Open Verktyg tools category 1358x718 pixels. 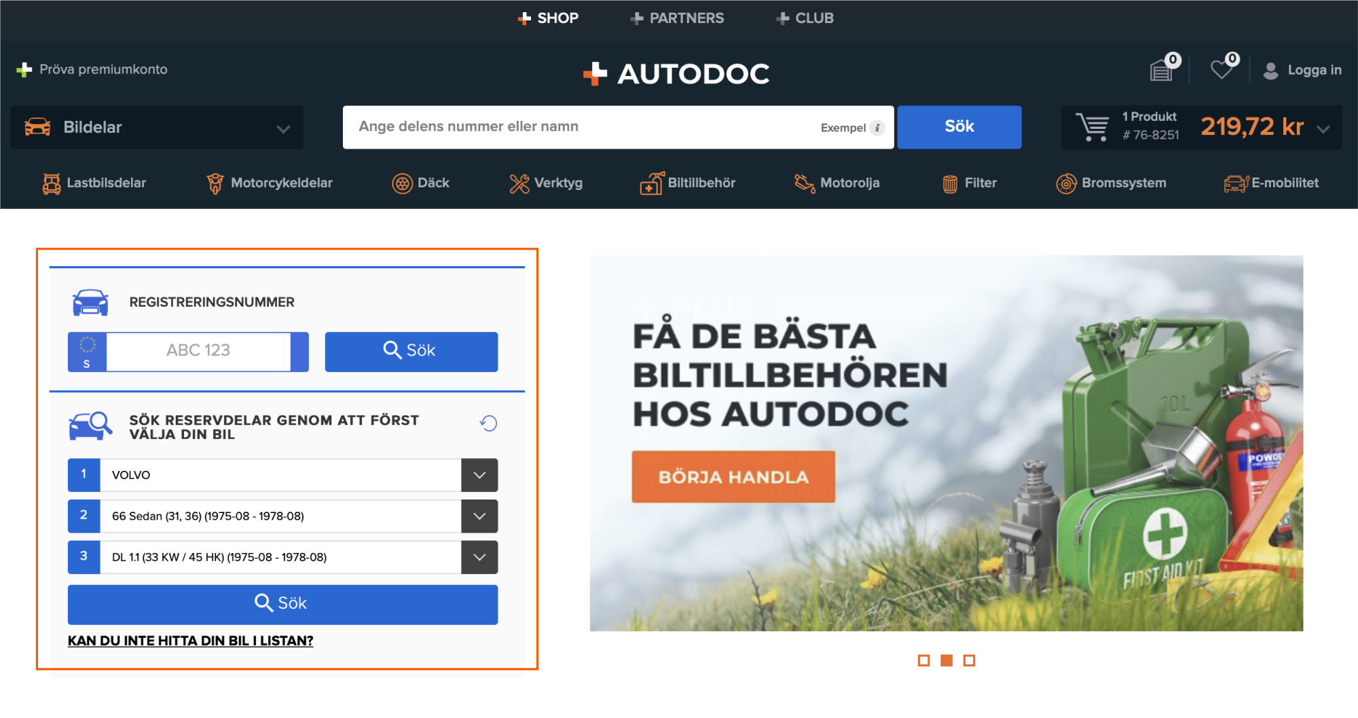tap(546, 183)
